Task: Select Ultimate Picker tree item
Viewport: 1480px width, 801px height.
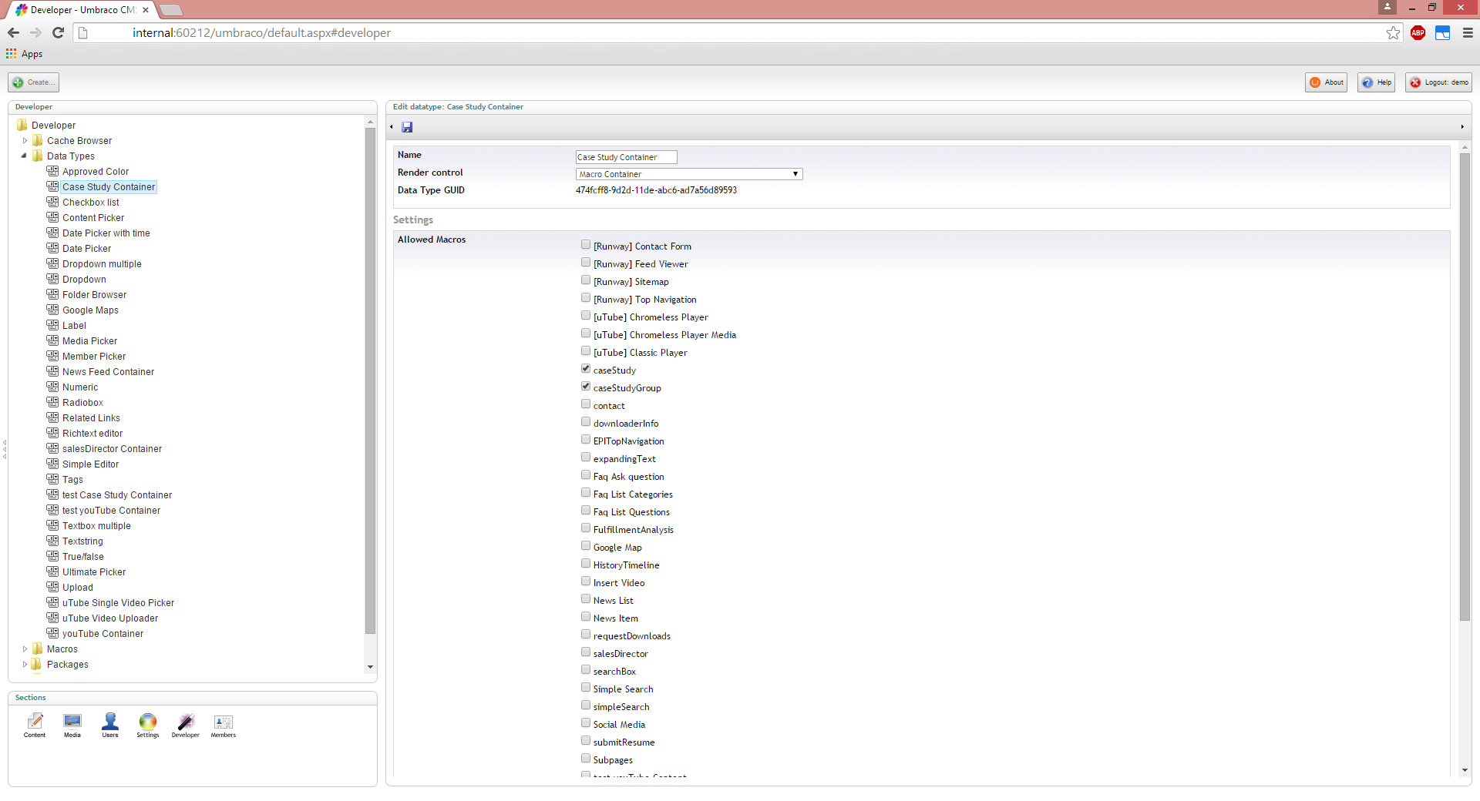Action: 94,571
